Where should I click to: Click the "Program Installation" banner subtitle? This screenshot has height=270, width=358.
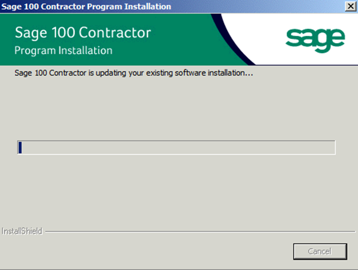[64, 51]
